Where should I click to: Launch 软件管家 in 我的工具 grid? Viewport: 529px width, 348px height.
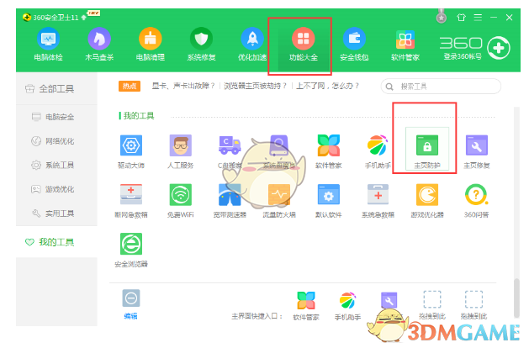pos(328,151)
